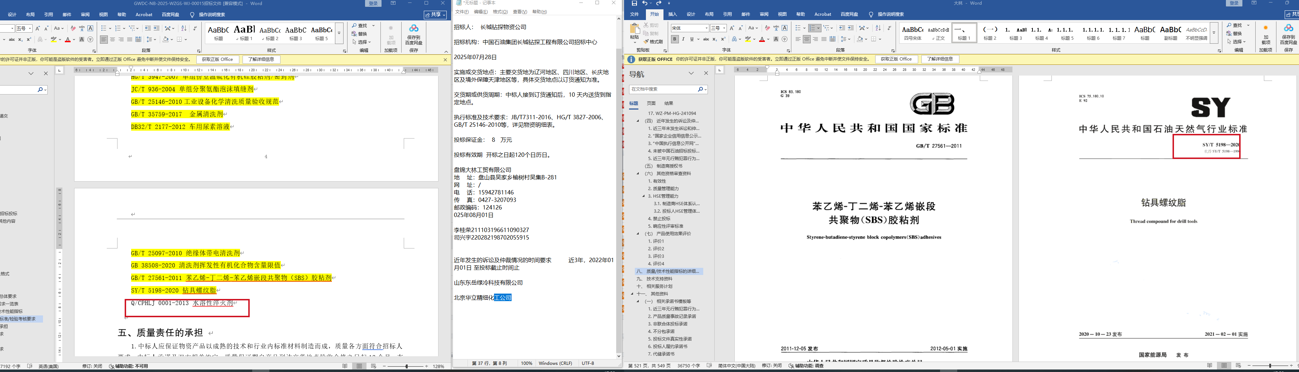The width and height of the screenshot is (1299, 372).
Task: Sort paragraphs in right Word window
Action: [878, 28]
